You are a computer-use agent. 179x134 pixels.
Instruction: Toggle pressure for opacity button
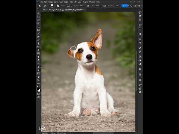pyautogui.click(x=88, y=6)
